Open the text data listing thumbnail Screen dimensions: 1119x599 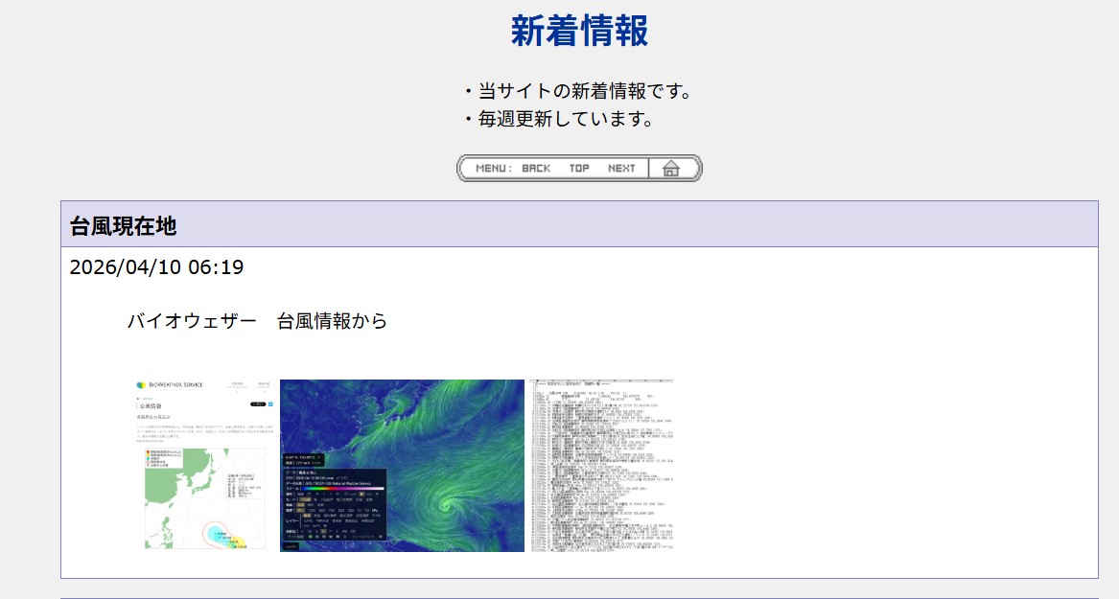(601, 465)
